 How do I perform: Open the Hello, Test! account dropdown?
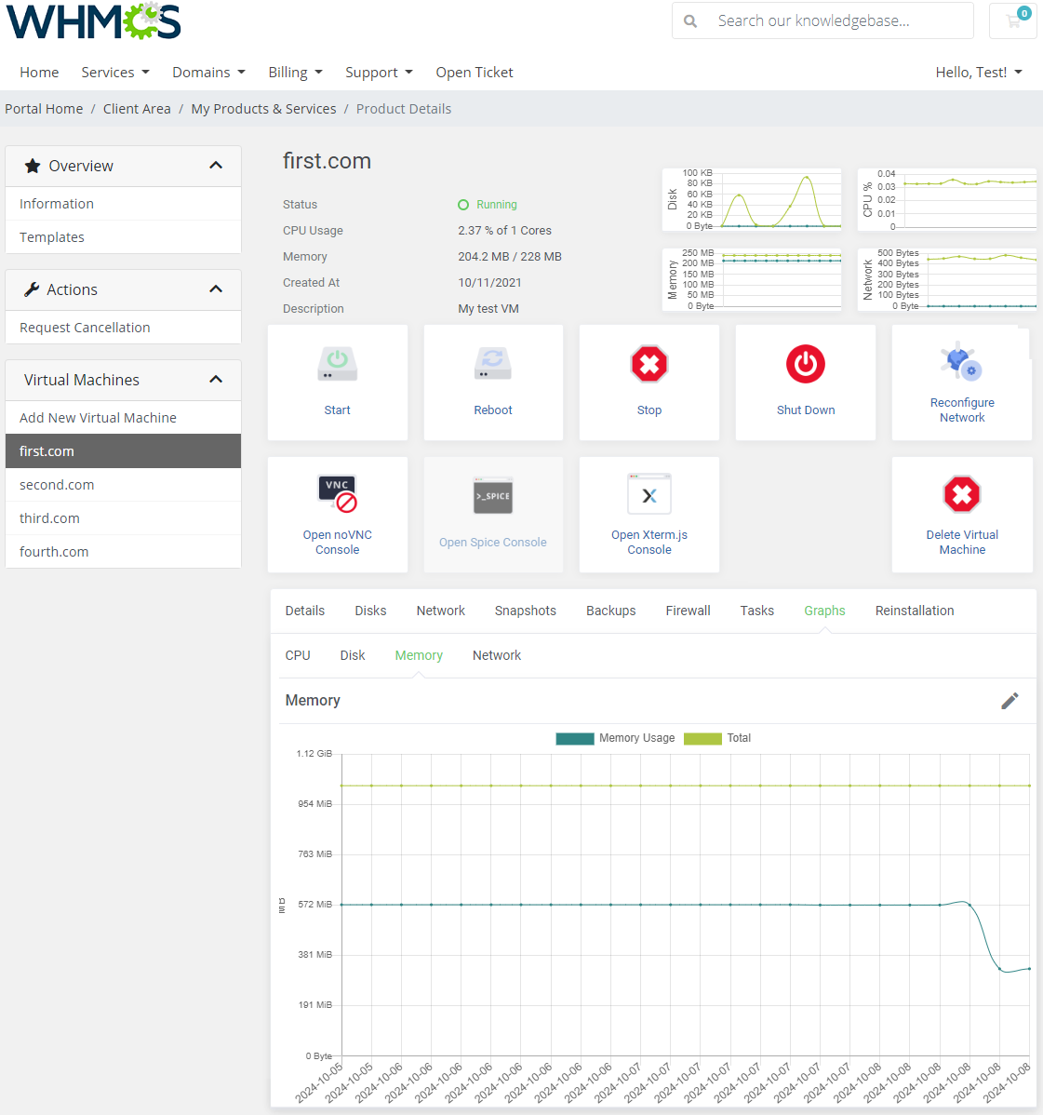point(978,73)
